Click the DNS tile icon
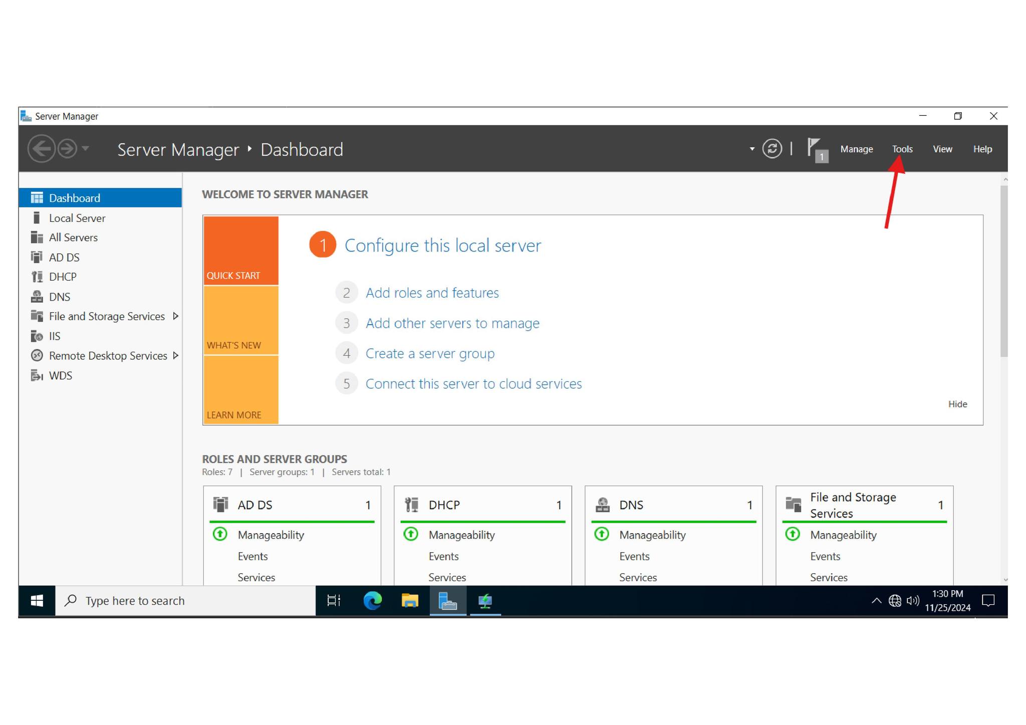 click(x=602, y=505)
